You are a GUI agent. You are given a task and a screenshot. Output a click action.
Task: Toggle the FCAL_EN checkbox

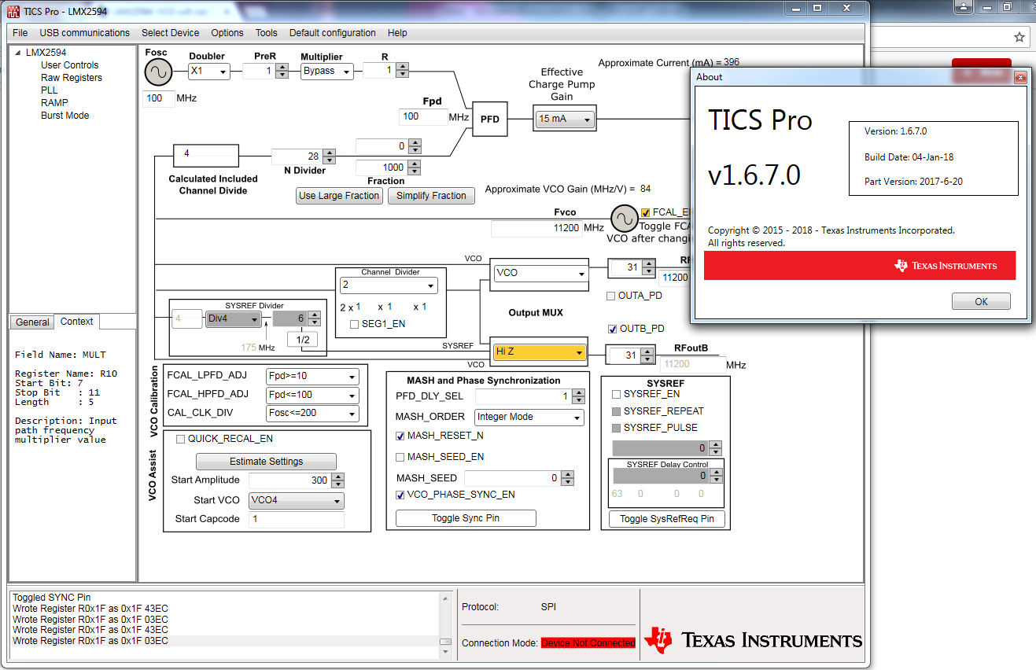coord(646,212)
